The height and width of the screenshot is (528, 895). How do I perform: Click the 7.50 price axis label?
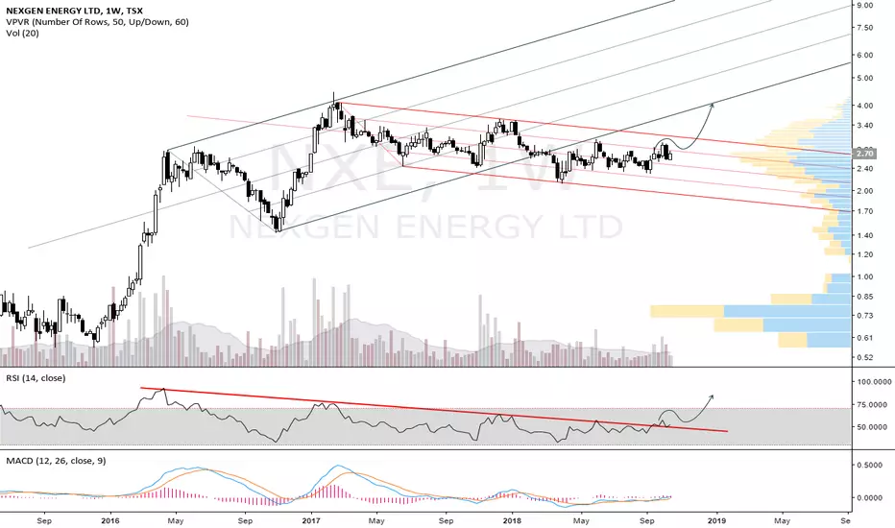pyautogui.click(x=864, y=28)
